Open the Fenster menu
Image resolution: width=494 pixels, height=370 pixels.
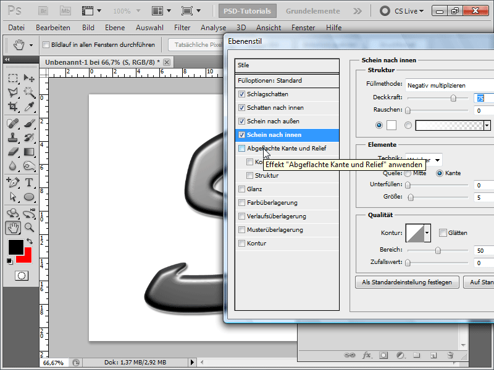click(x=303, y=28)
